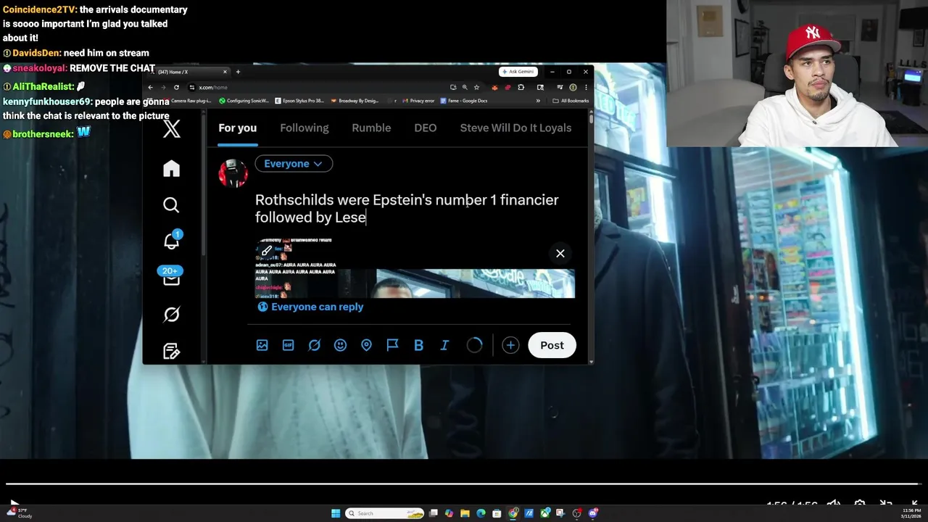This screenshot has width=928, height=522.
Task: Open the Rumble tab
Action: [371, 128]
